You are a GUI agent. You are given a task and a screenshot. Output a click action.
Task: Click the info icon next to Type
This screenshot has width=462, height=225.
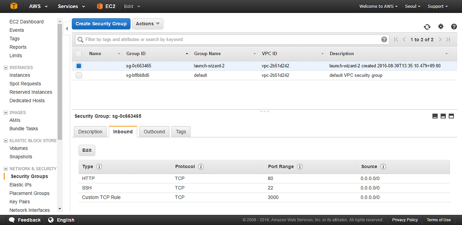click(x=99, y=167)
